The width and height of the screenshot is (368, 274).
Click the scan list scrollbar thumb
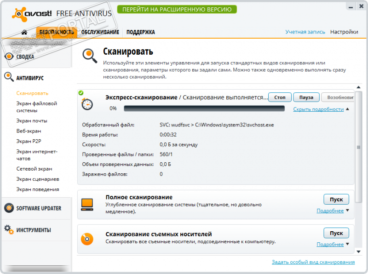(x=358, y=147)
